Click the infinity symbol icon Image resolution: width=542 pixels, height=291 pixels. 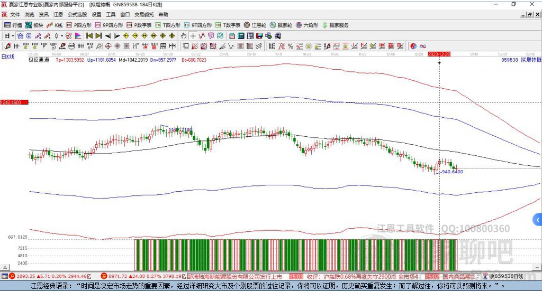(423, 46)
